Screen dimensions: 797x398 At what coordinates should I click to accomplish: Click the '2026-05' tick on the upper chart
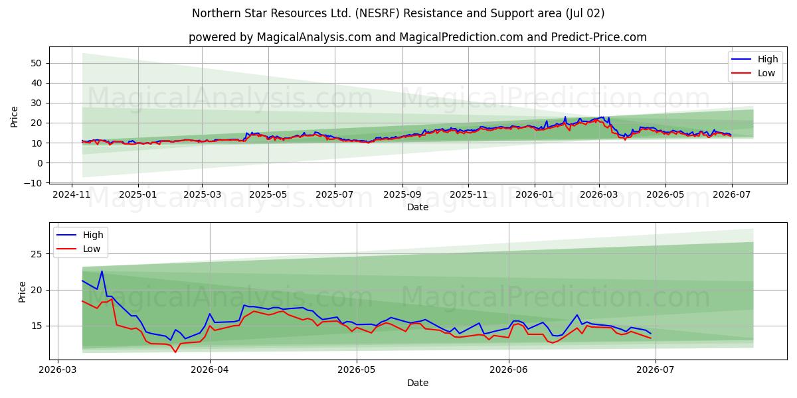click(x=665, y=194)
